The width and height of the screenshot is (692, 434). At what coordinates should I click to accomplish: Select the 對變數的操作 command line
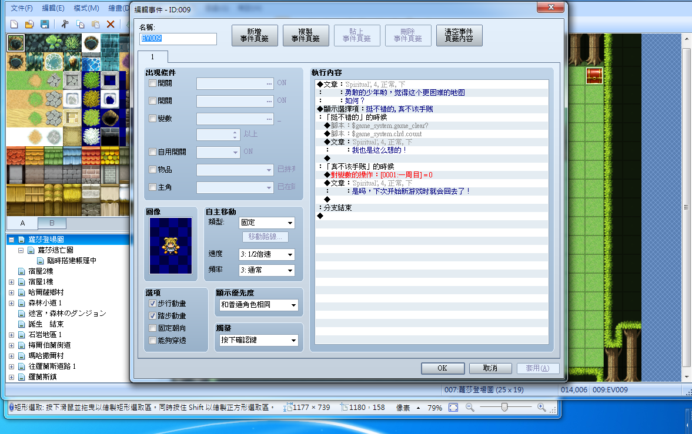tap(432, 175)
